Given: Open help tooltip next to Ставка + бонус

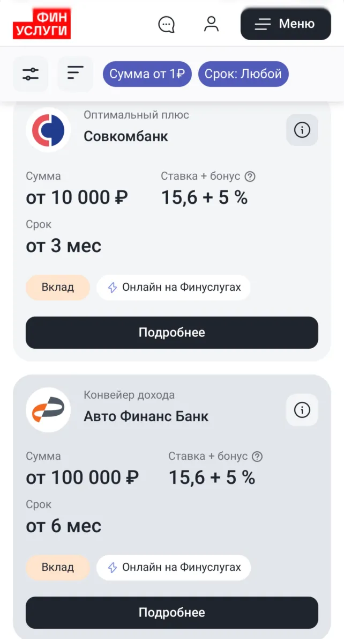Looking at the screenshot, I should tap(251, 176).
